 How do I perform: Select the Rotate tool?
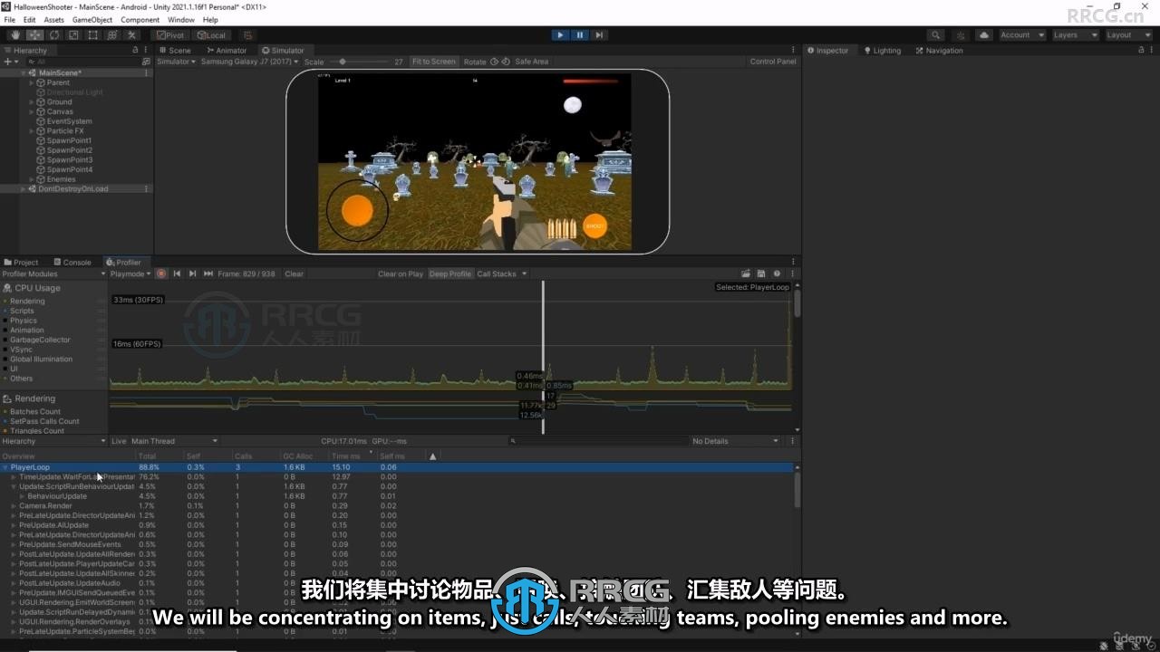point(54,35)
